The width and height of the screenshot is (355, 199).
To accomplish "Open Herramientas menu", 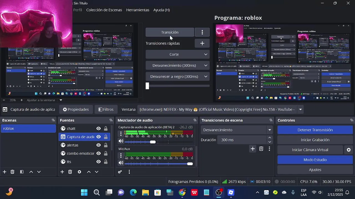I will click(138, 10).
